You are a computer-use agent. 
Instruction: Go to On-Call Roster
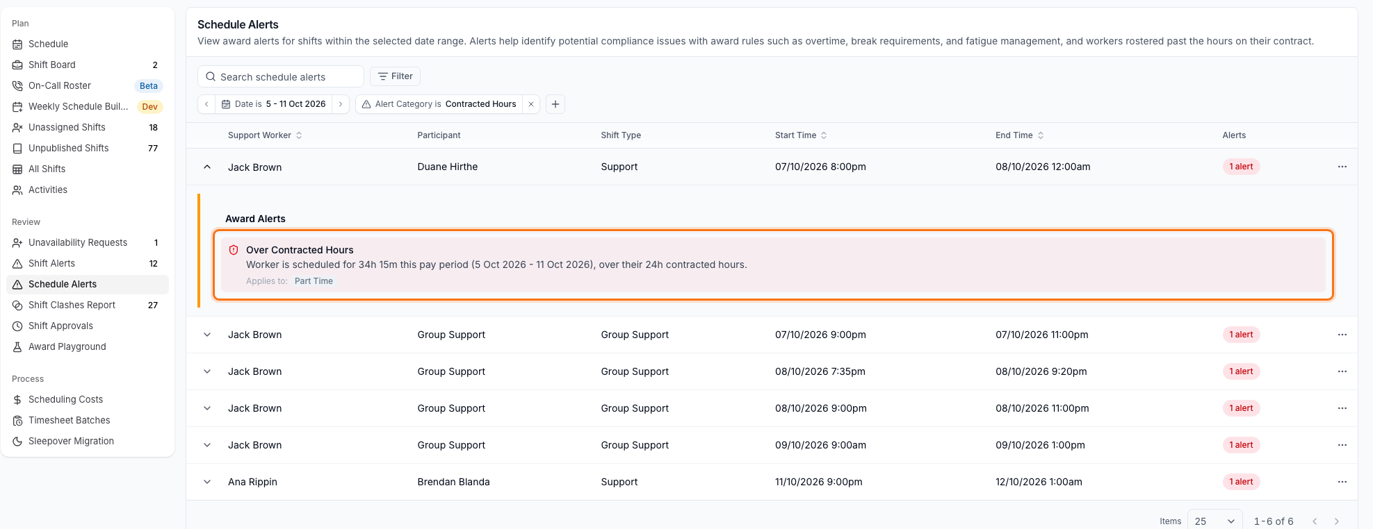coord(88,85)
